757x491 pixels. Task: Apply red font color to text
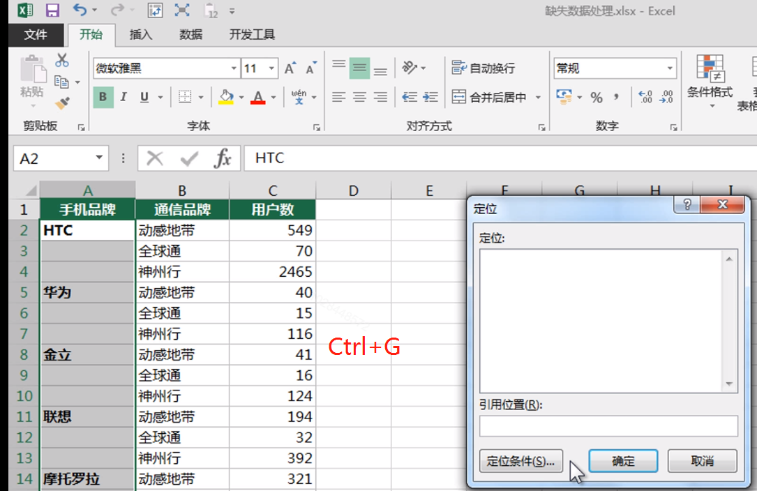coord(258,97)
